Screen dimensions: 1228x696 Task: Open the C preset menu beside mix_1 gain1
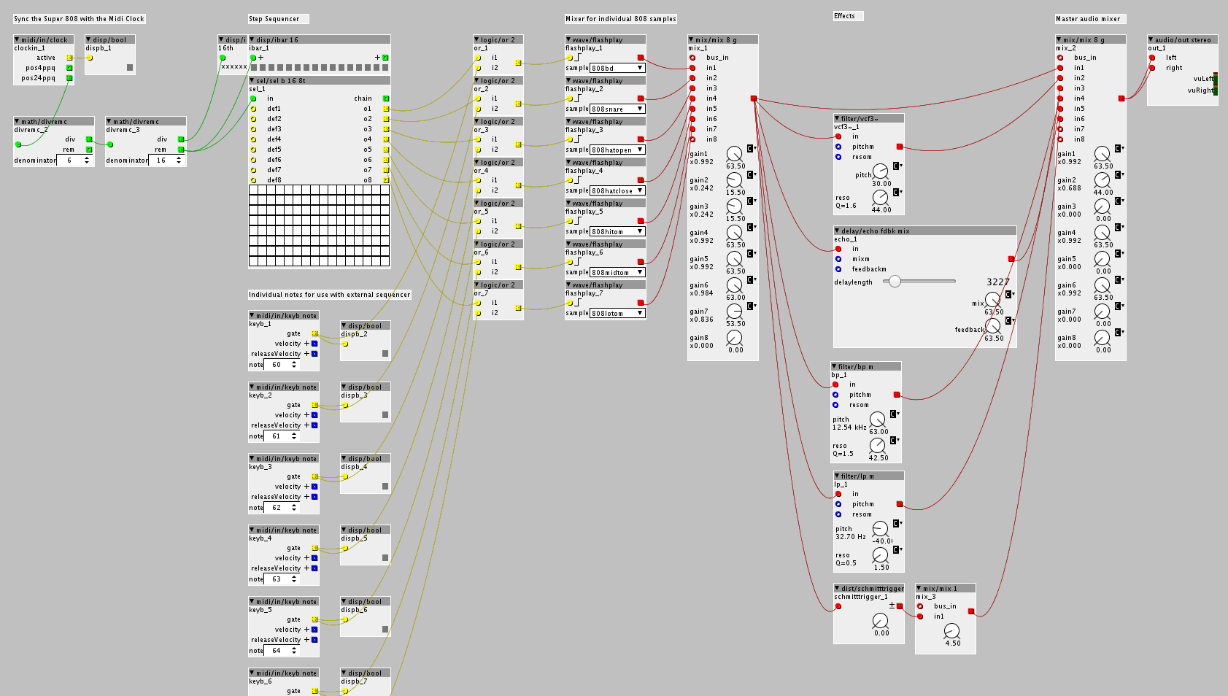point(752,148)
